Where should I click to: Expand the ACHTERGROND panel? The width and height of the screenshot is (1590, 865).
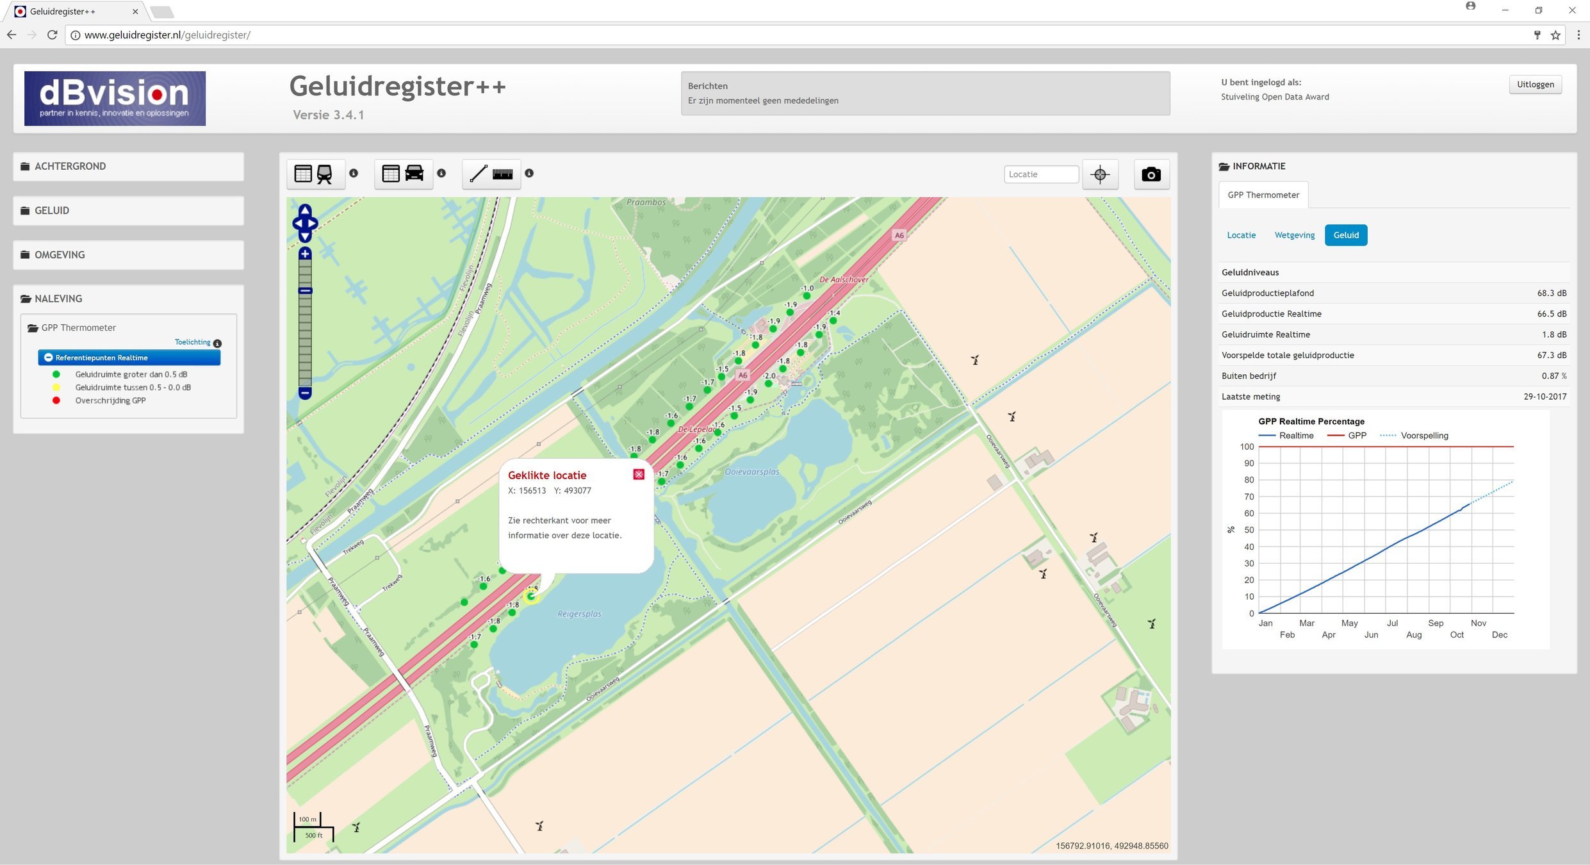click(70, 167)
